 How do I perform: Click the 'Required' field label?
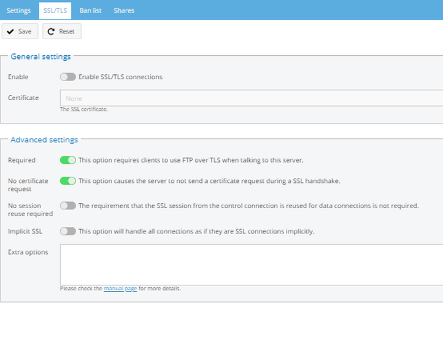(21, 160)
